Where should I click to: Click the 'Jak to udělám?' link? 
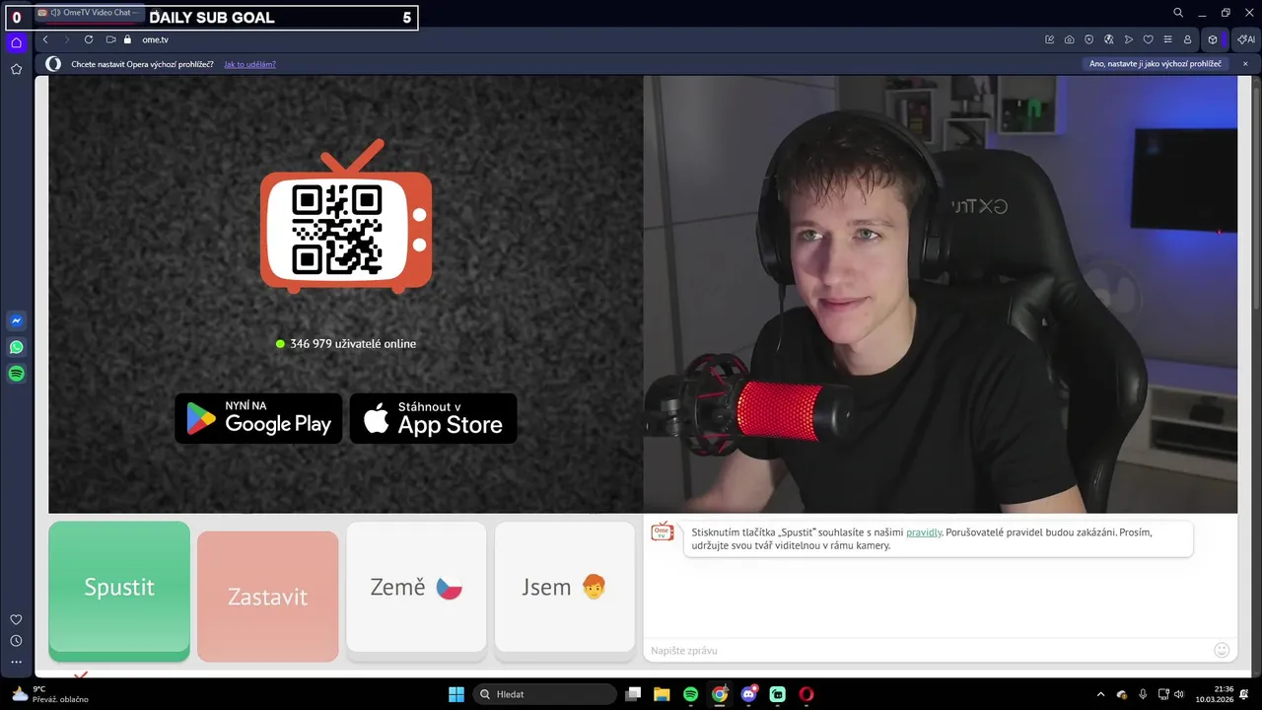(x=249, y=64)
